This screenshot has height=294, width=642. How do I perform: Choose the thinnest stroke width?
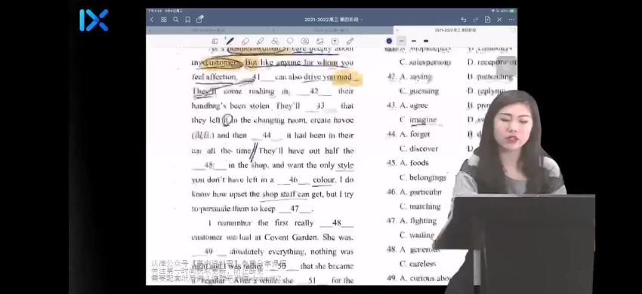(x=402, y=41)
